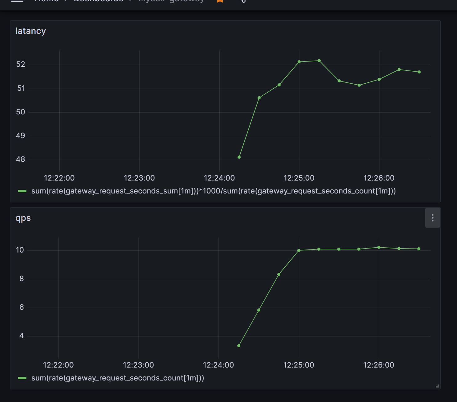Click the 4 label on qps y-axis
The height and width of the screenshot is (402, 457).
[22, 336]
